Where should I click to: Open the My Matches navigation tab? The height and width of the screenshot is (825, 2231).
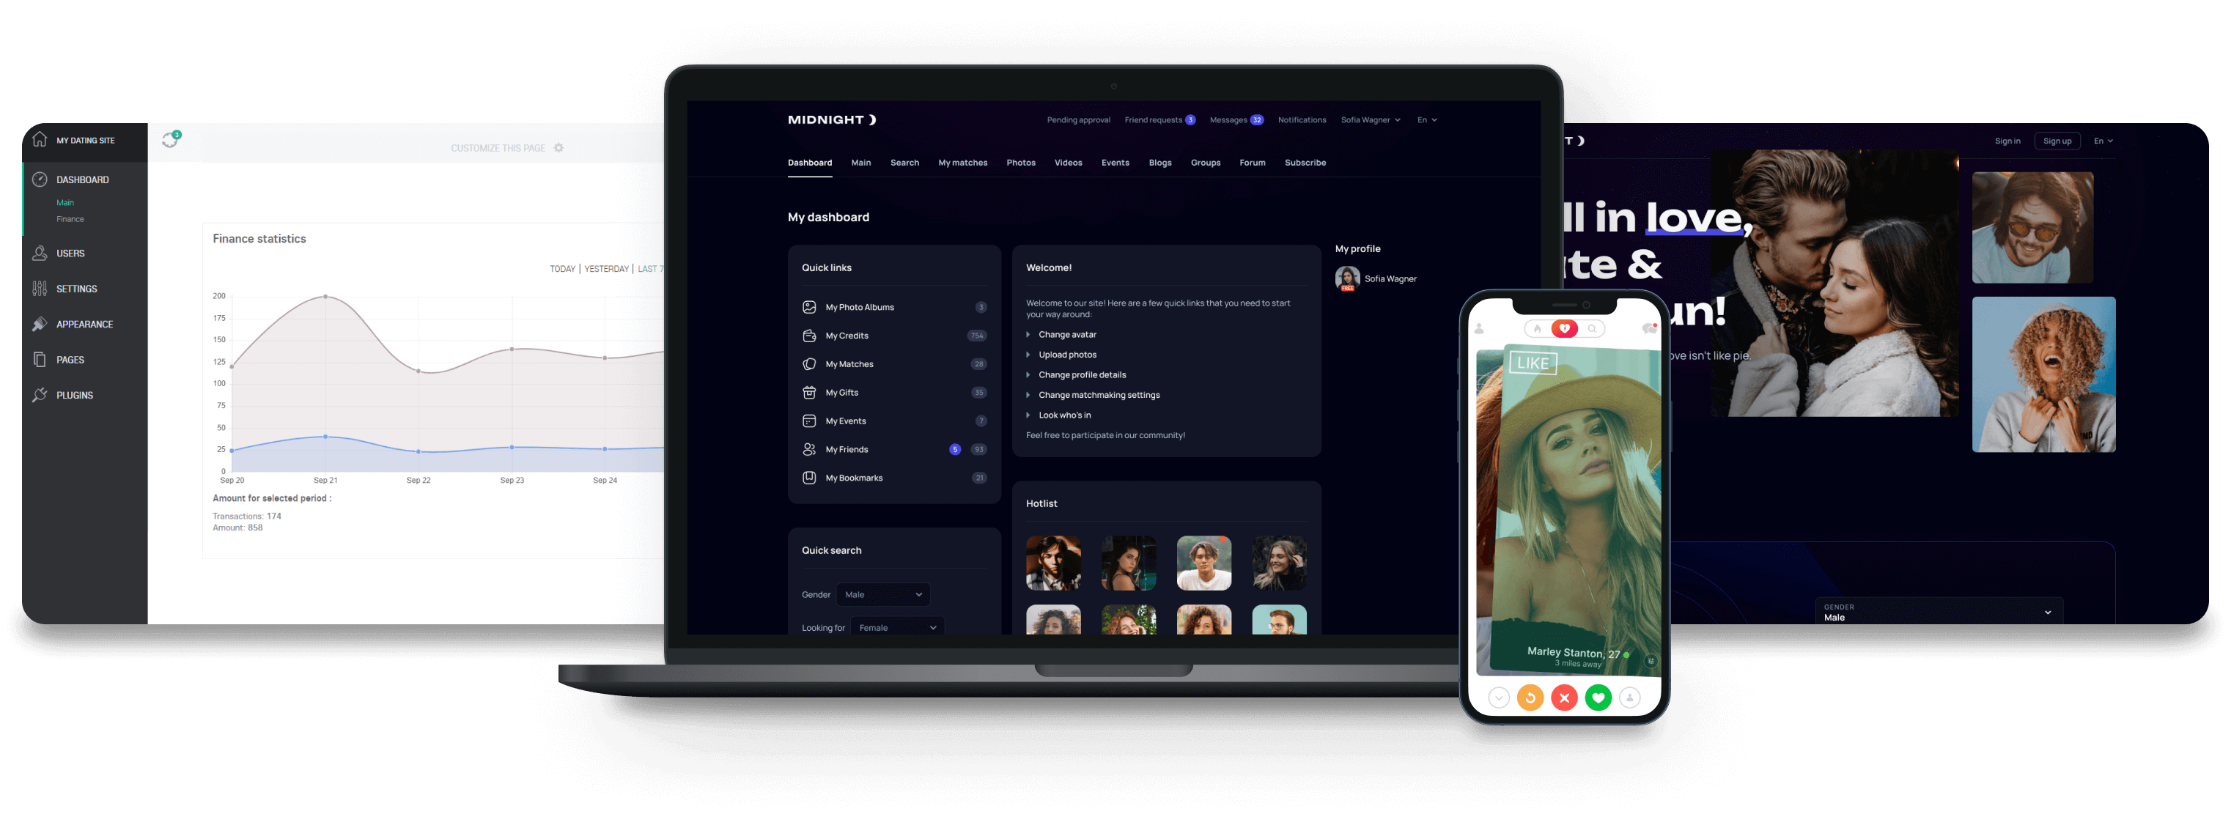[x=960, y=162]
